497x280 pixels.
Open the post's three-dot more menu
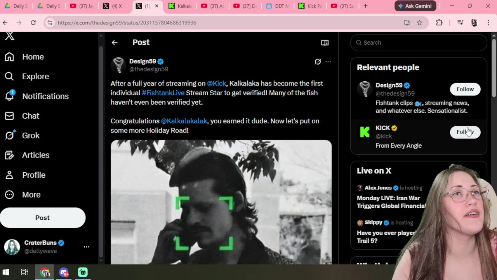pos(328,61)
